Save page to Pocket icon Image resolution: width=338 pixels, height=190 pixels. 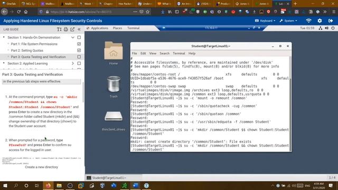click(x=142, y=12)
